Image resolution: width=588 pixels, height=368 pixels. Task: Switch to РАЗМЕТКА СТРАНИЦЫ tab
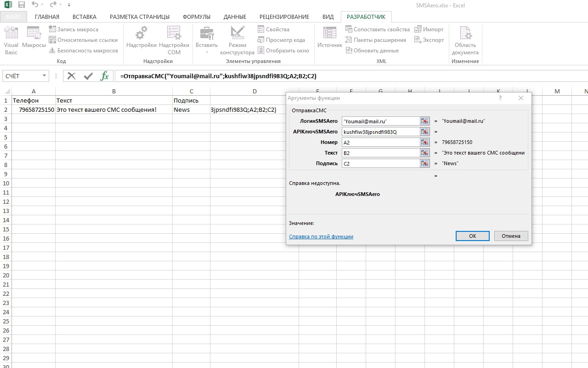coord(140,17)
